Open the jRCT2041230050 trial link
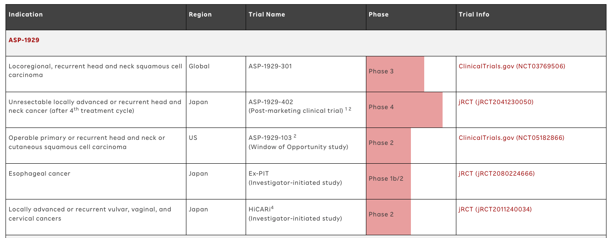 (496, 102)
